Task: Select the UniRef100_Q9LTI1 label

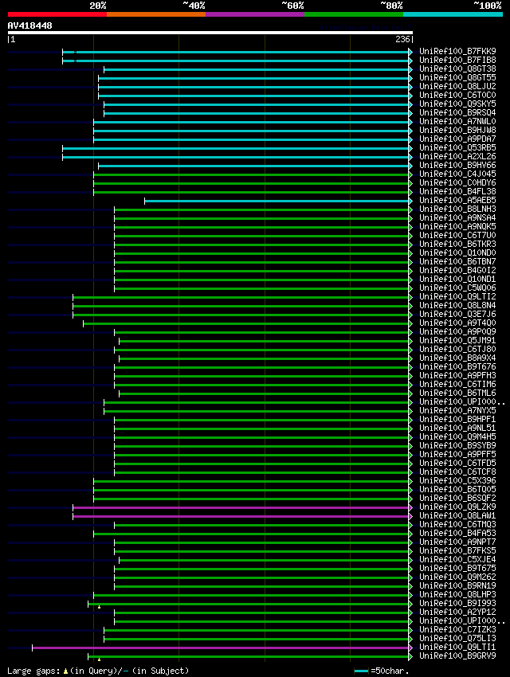Action: (x=457, y=648)
